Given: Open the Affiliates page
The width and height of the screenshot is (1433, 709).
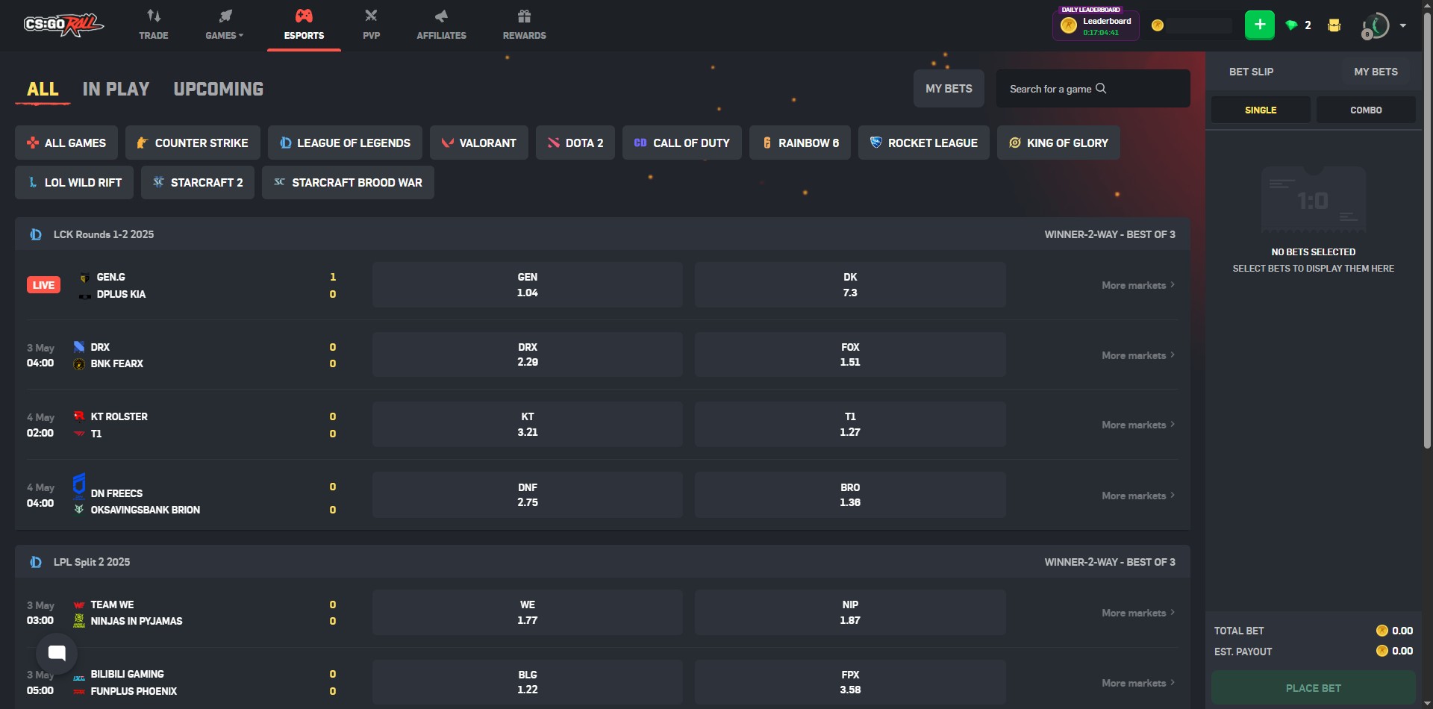Looking at the screenshot, I should pyautogui.click(x=441, y=25).
